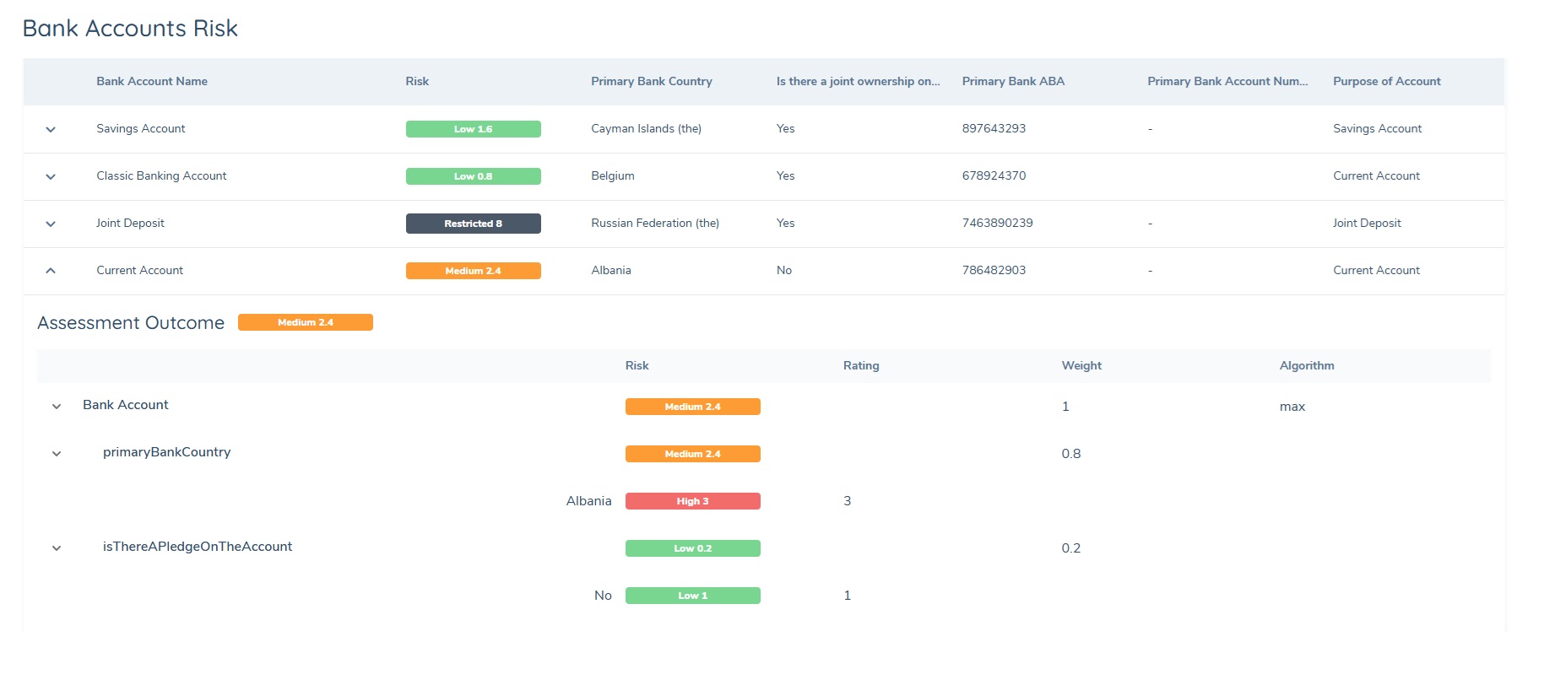Expand the Joint Deposit row chevron
The height and width of the screenshot is (685, 1544).
51,224
